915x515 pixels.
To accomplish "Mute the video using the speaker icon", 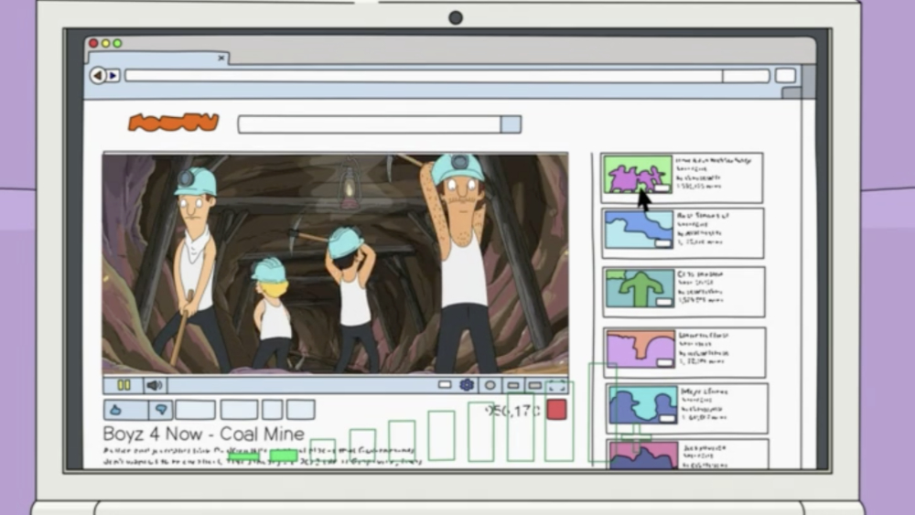I will pos(154,385).
